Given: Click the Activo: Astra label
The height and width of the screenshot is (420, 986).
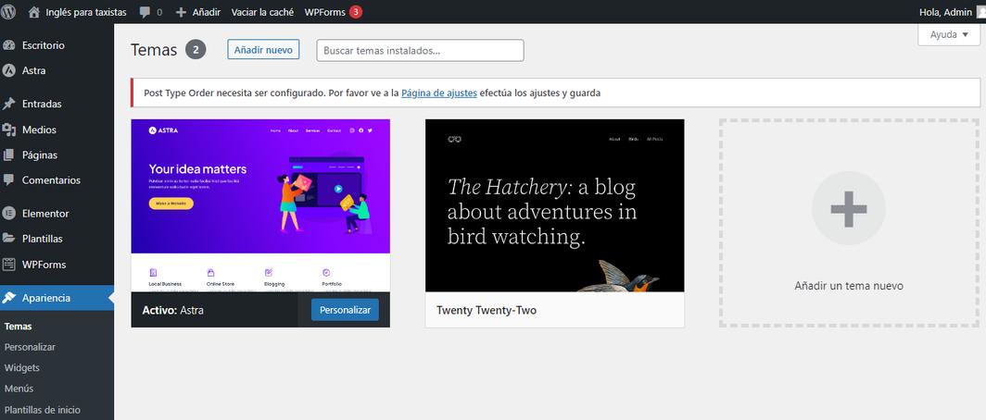Looking at the screenshot, I should click(x=173, y=310).
